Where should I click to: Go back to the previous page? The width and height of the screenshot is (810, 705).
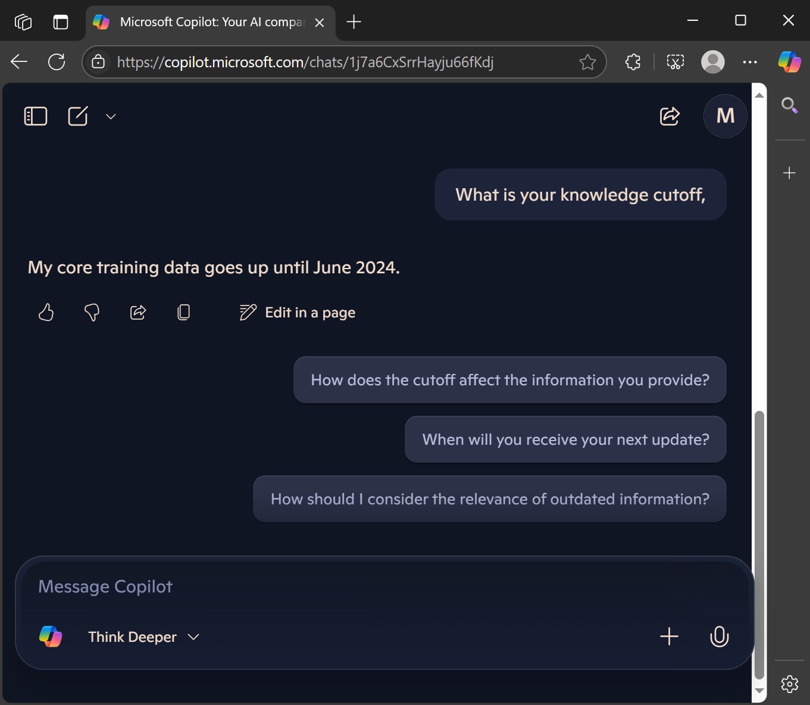pyautogui.click(x=19, y=61)
